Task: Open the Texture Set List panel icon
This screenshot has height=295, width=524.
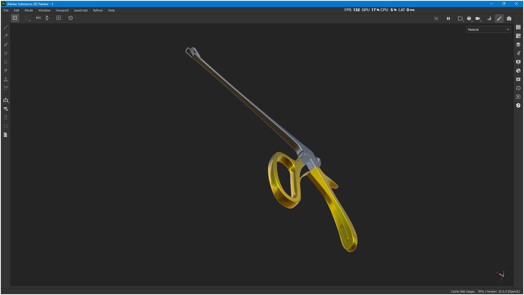Action: click(518, 27)
